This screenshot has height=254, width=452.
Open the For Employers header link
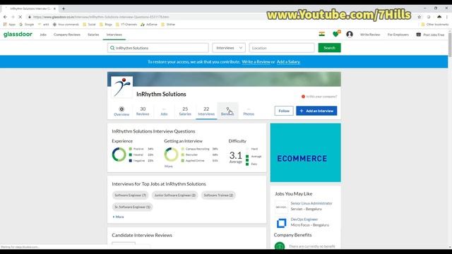(398, 35)
